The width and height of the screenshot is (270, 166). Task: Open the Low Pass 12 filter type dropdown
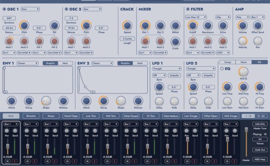click(x=196, y=17)
